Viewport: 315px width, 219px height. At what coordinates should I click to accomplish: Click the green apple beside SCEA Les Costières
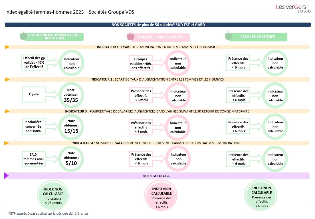(229, 36)
